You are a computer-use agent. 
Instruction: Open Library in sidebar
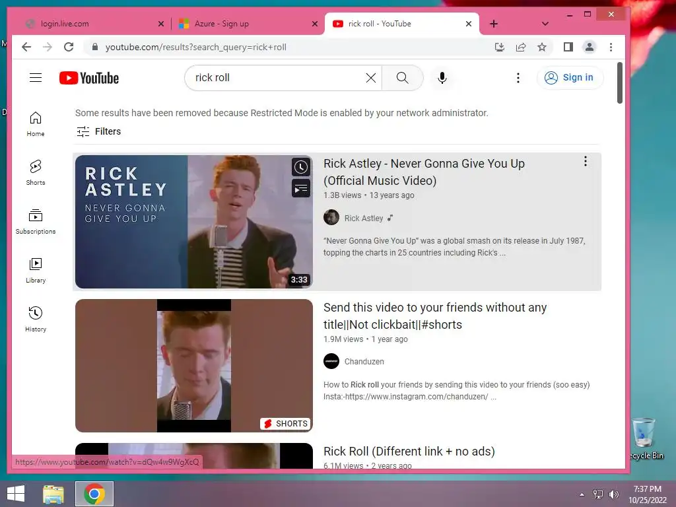(36, 270)
